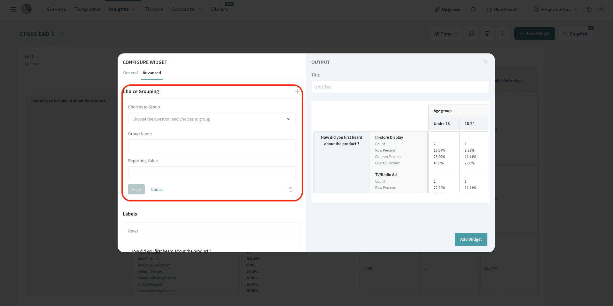Select the Advanced tab
This screenshot has width=613, height=306.
point(152,73)
